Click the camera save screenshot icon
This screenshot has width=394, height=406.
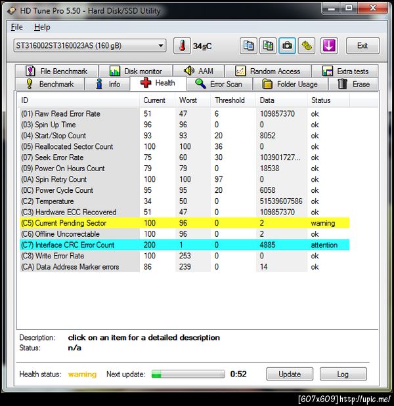[287, 46]
